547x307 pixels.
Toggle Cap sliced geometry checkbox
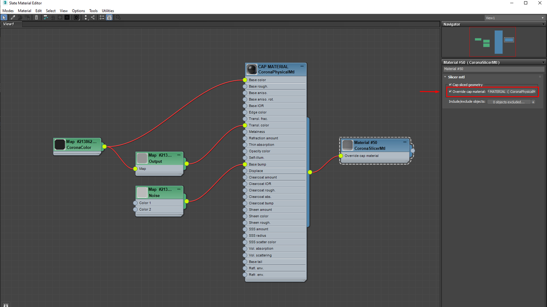450,84
